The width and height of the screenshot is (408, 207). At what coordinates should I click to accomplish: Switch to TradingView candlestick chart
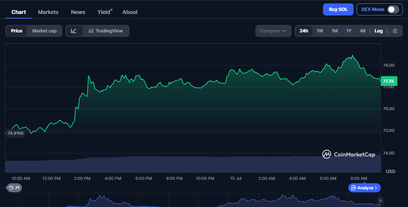point(106,31)
